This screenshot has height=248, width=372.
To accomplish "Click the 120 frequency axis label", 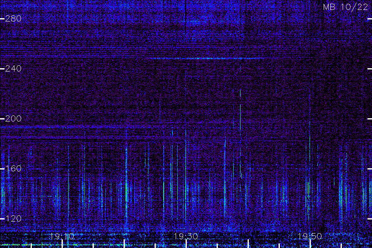I will (x=13, y=219).
